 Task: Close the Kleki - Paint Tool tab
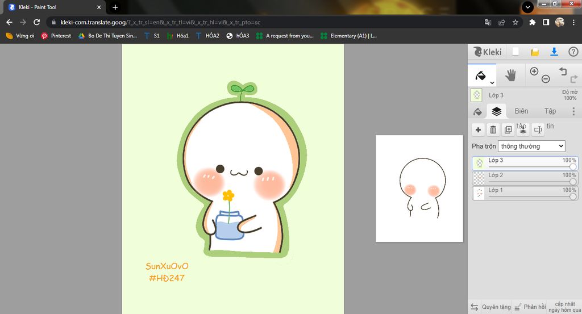pos(99,7)
